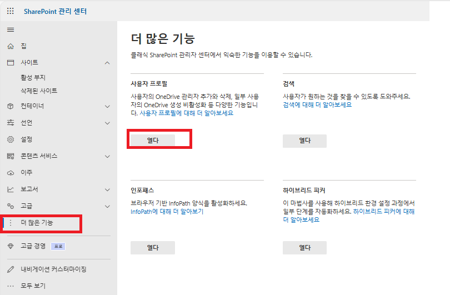450x295 pixels.
Task: Click the 검색 card title
Action: 289,83
